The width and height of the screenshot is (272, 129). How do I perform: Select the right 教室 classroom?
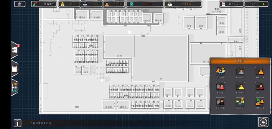(201, 23)
